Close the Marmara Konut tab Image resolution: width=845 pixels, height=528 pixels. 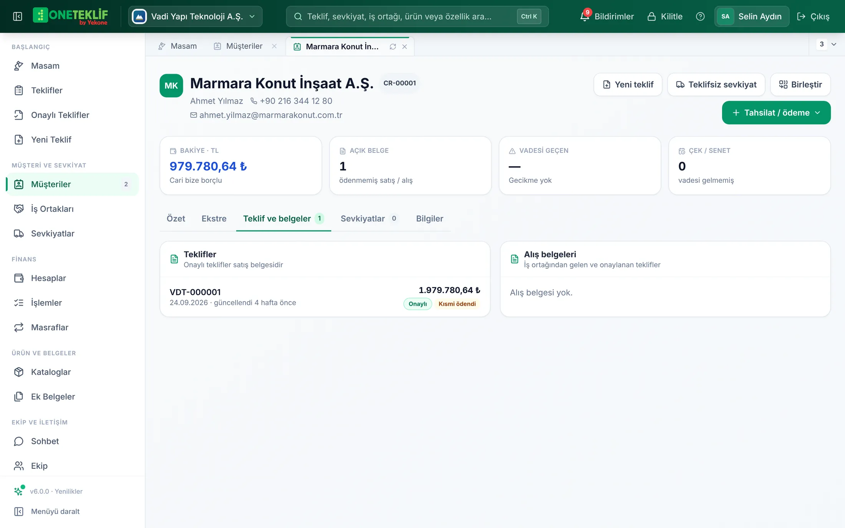[x=404, y=47]
